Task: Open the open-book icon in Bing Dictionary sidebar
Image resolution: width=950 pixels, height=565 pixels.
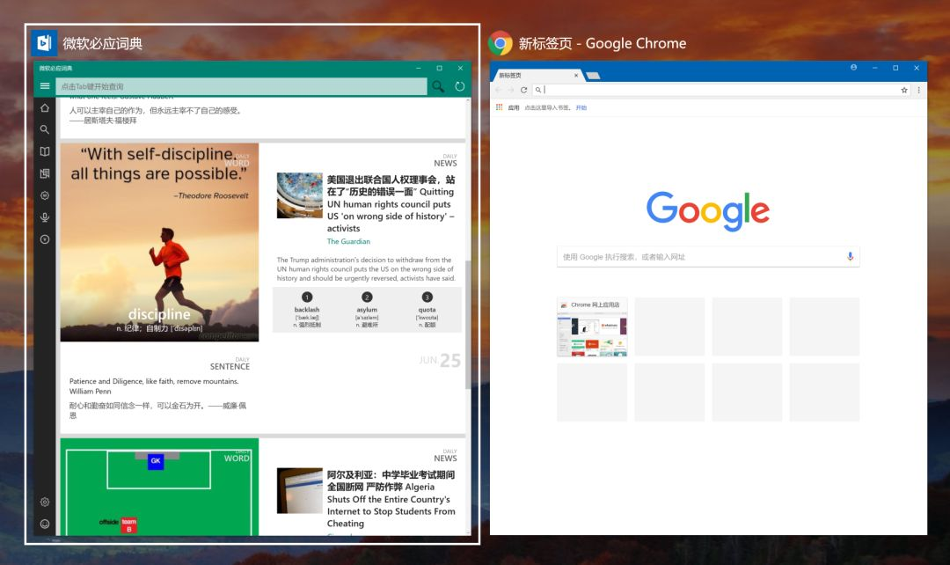Action: (45, 151)
